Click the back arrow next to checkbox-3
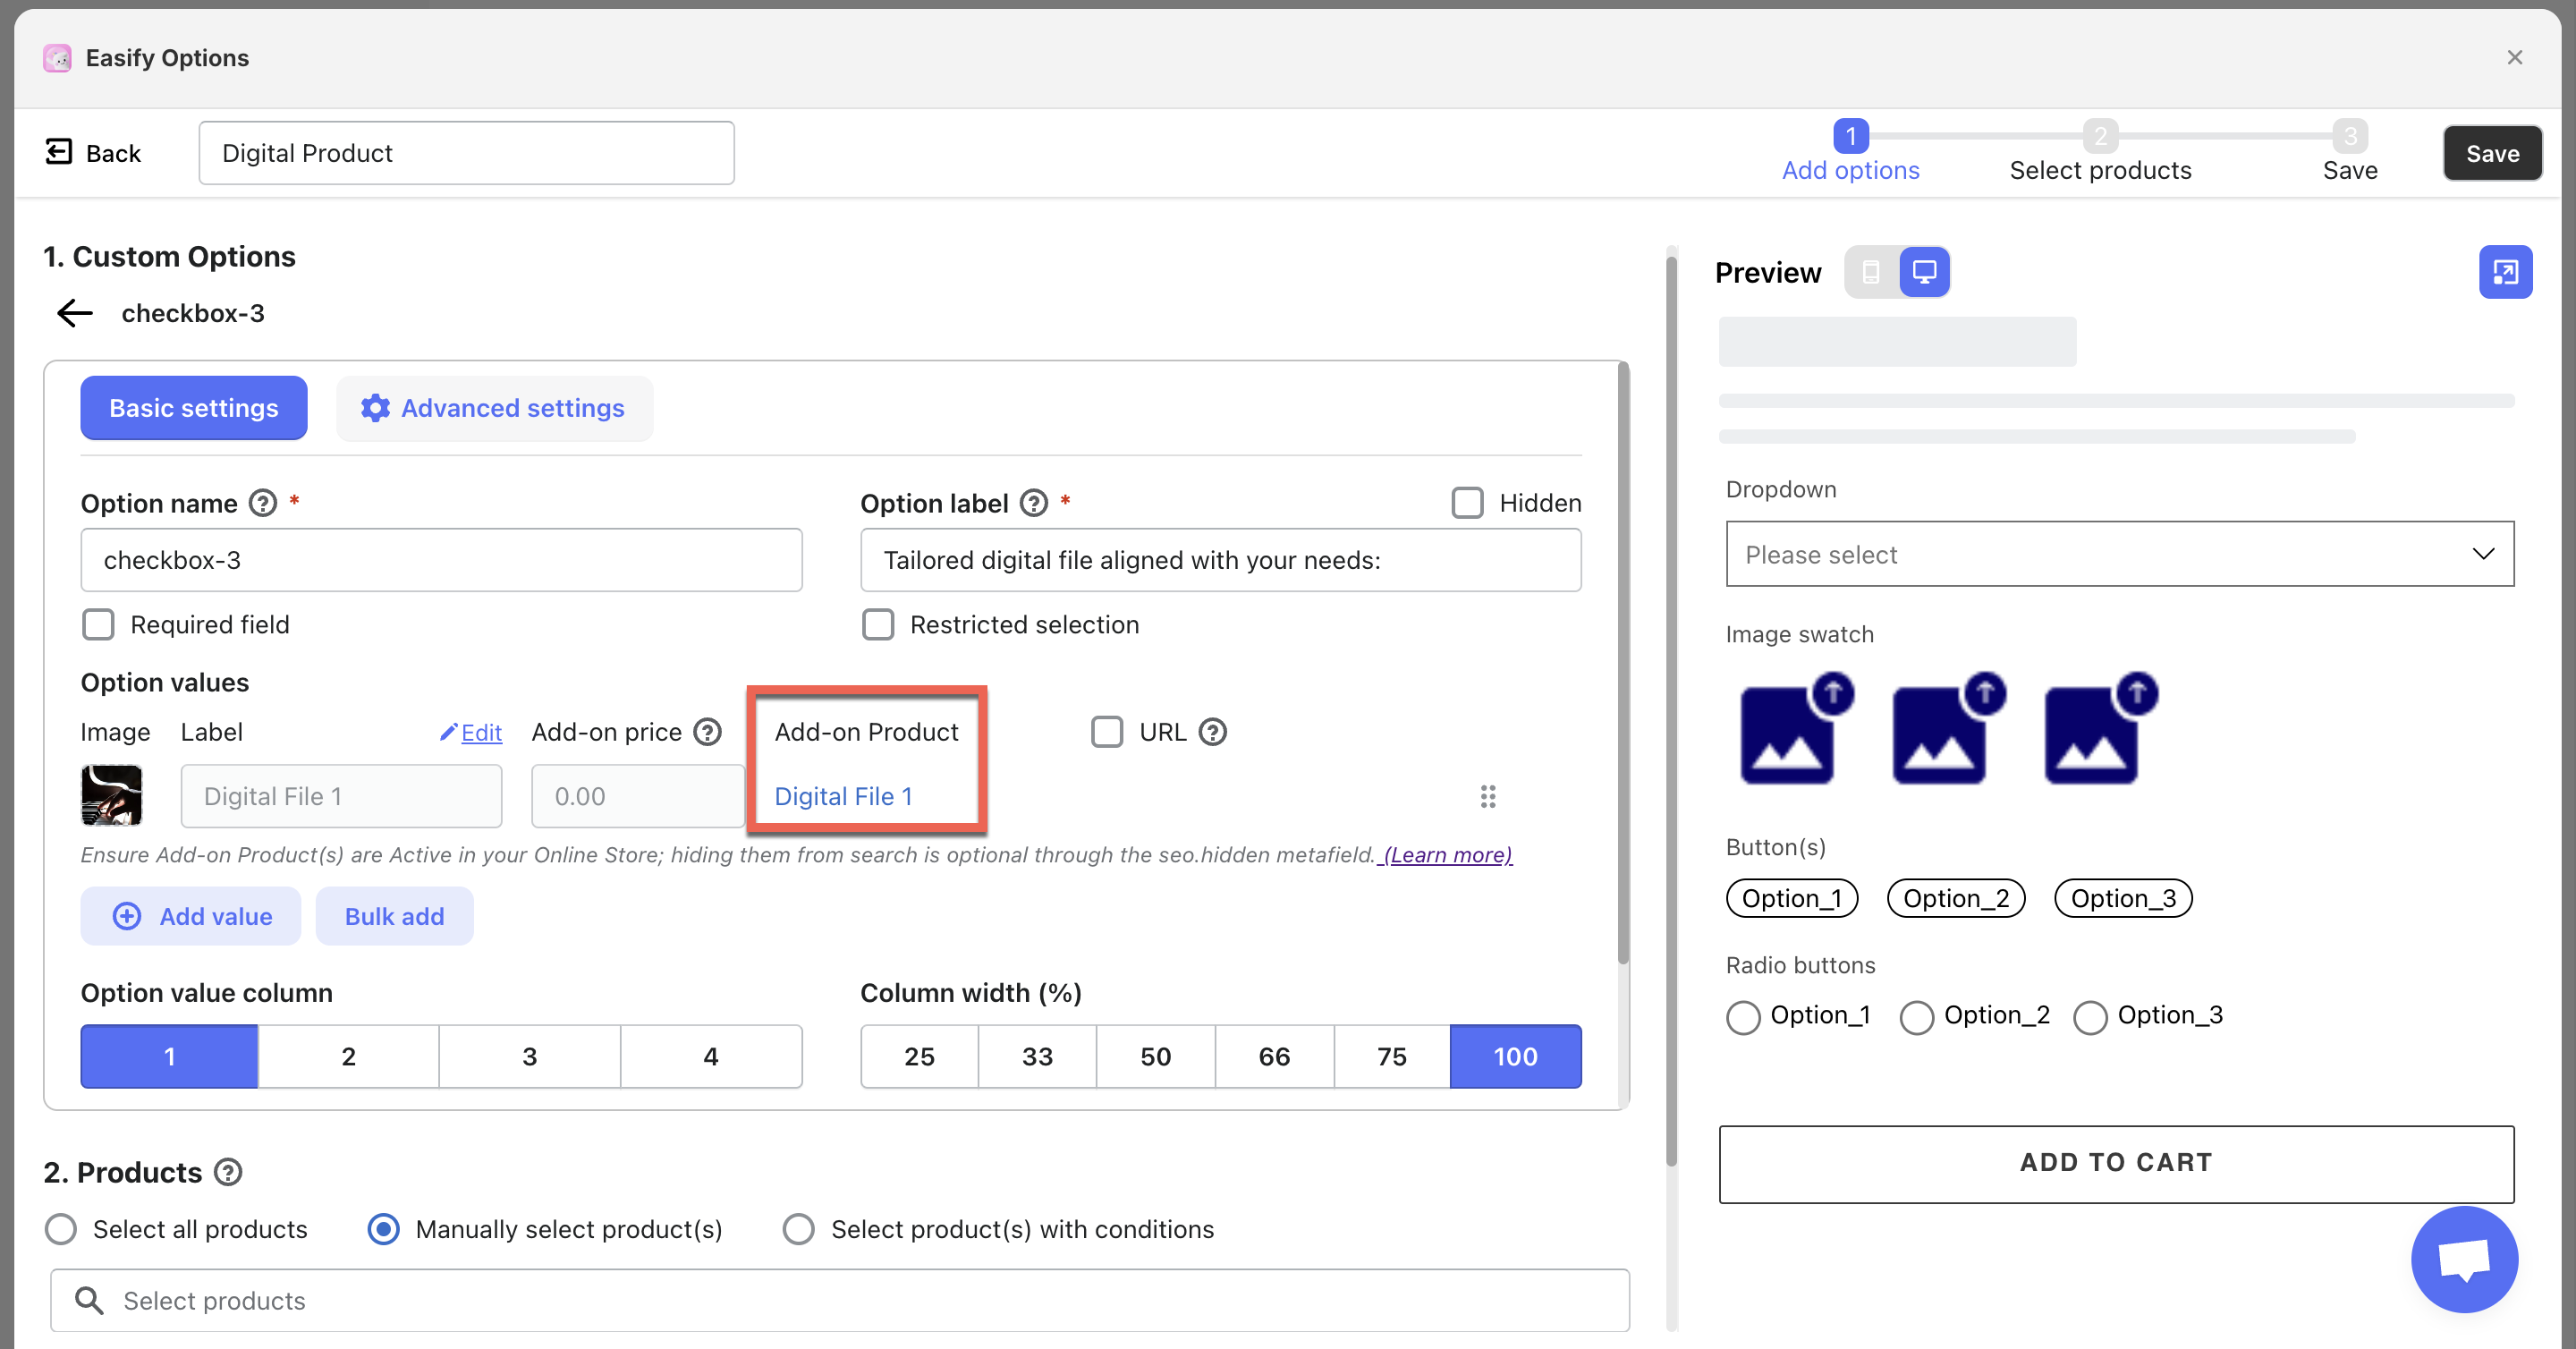The image size is (2576, 1349). click(75, 313)
